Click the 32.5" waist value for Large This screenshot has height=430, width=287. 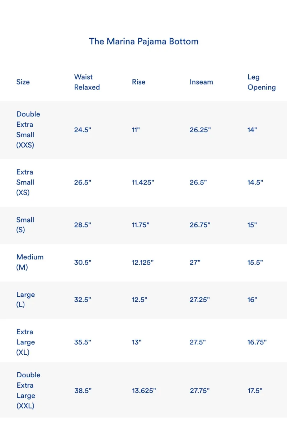click(83, 300)
